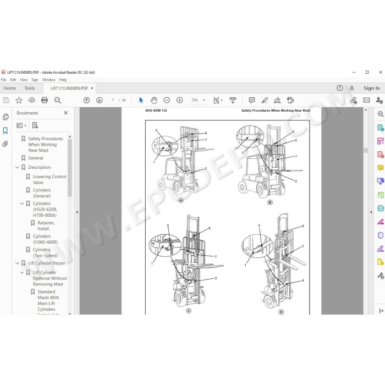Screen dimensions: 385x385
Task: Collapse the Description bookmark
Action: tap(17, 167)
